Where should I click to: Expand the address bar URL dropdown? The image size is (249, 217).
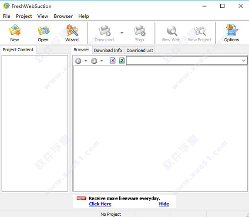(x=244, y=61)
